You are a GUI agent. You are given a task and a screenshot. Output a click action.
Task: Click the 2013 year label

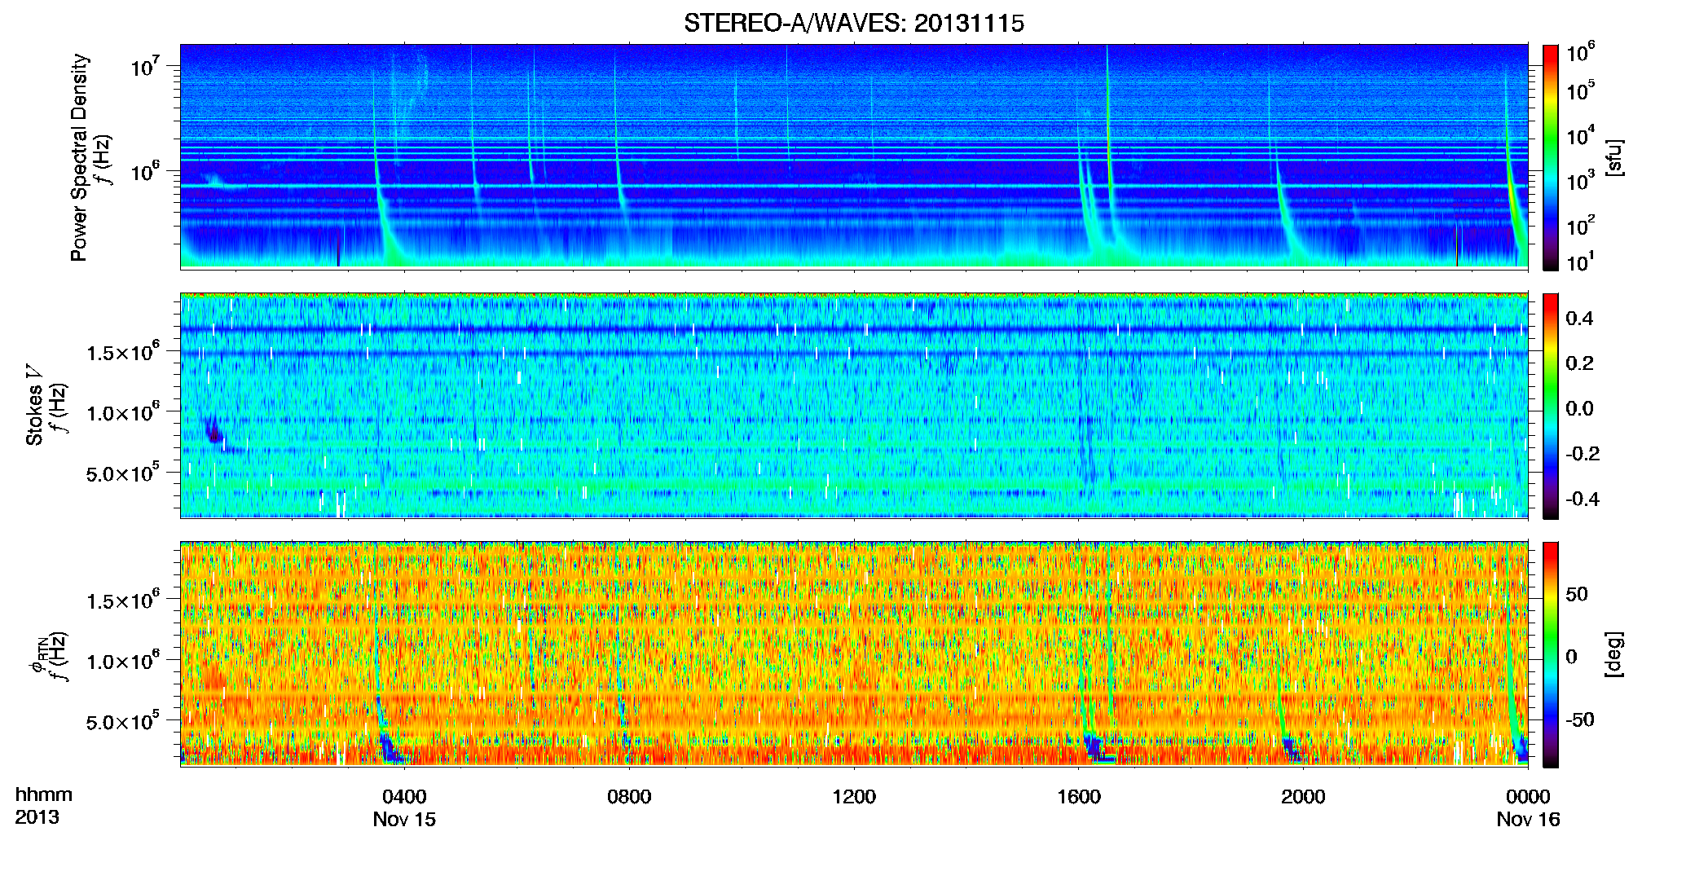tap(37, 817)
